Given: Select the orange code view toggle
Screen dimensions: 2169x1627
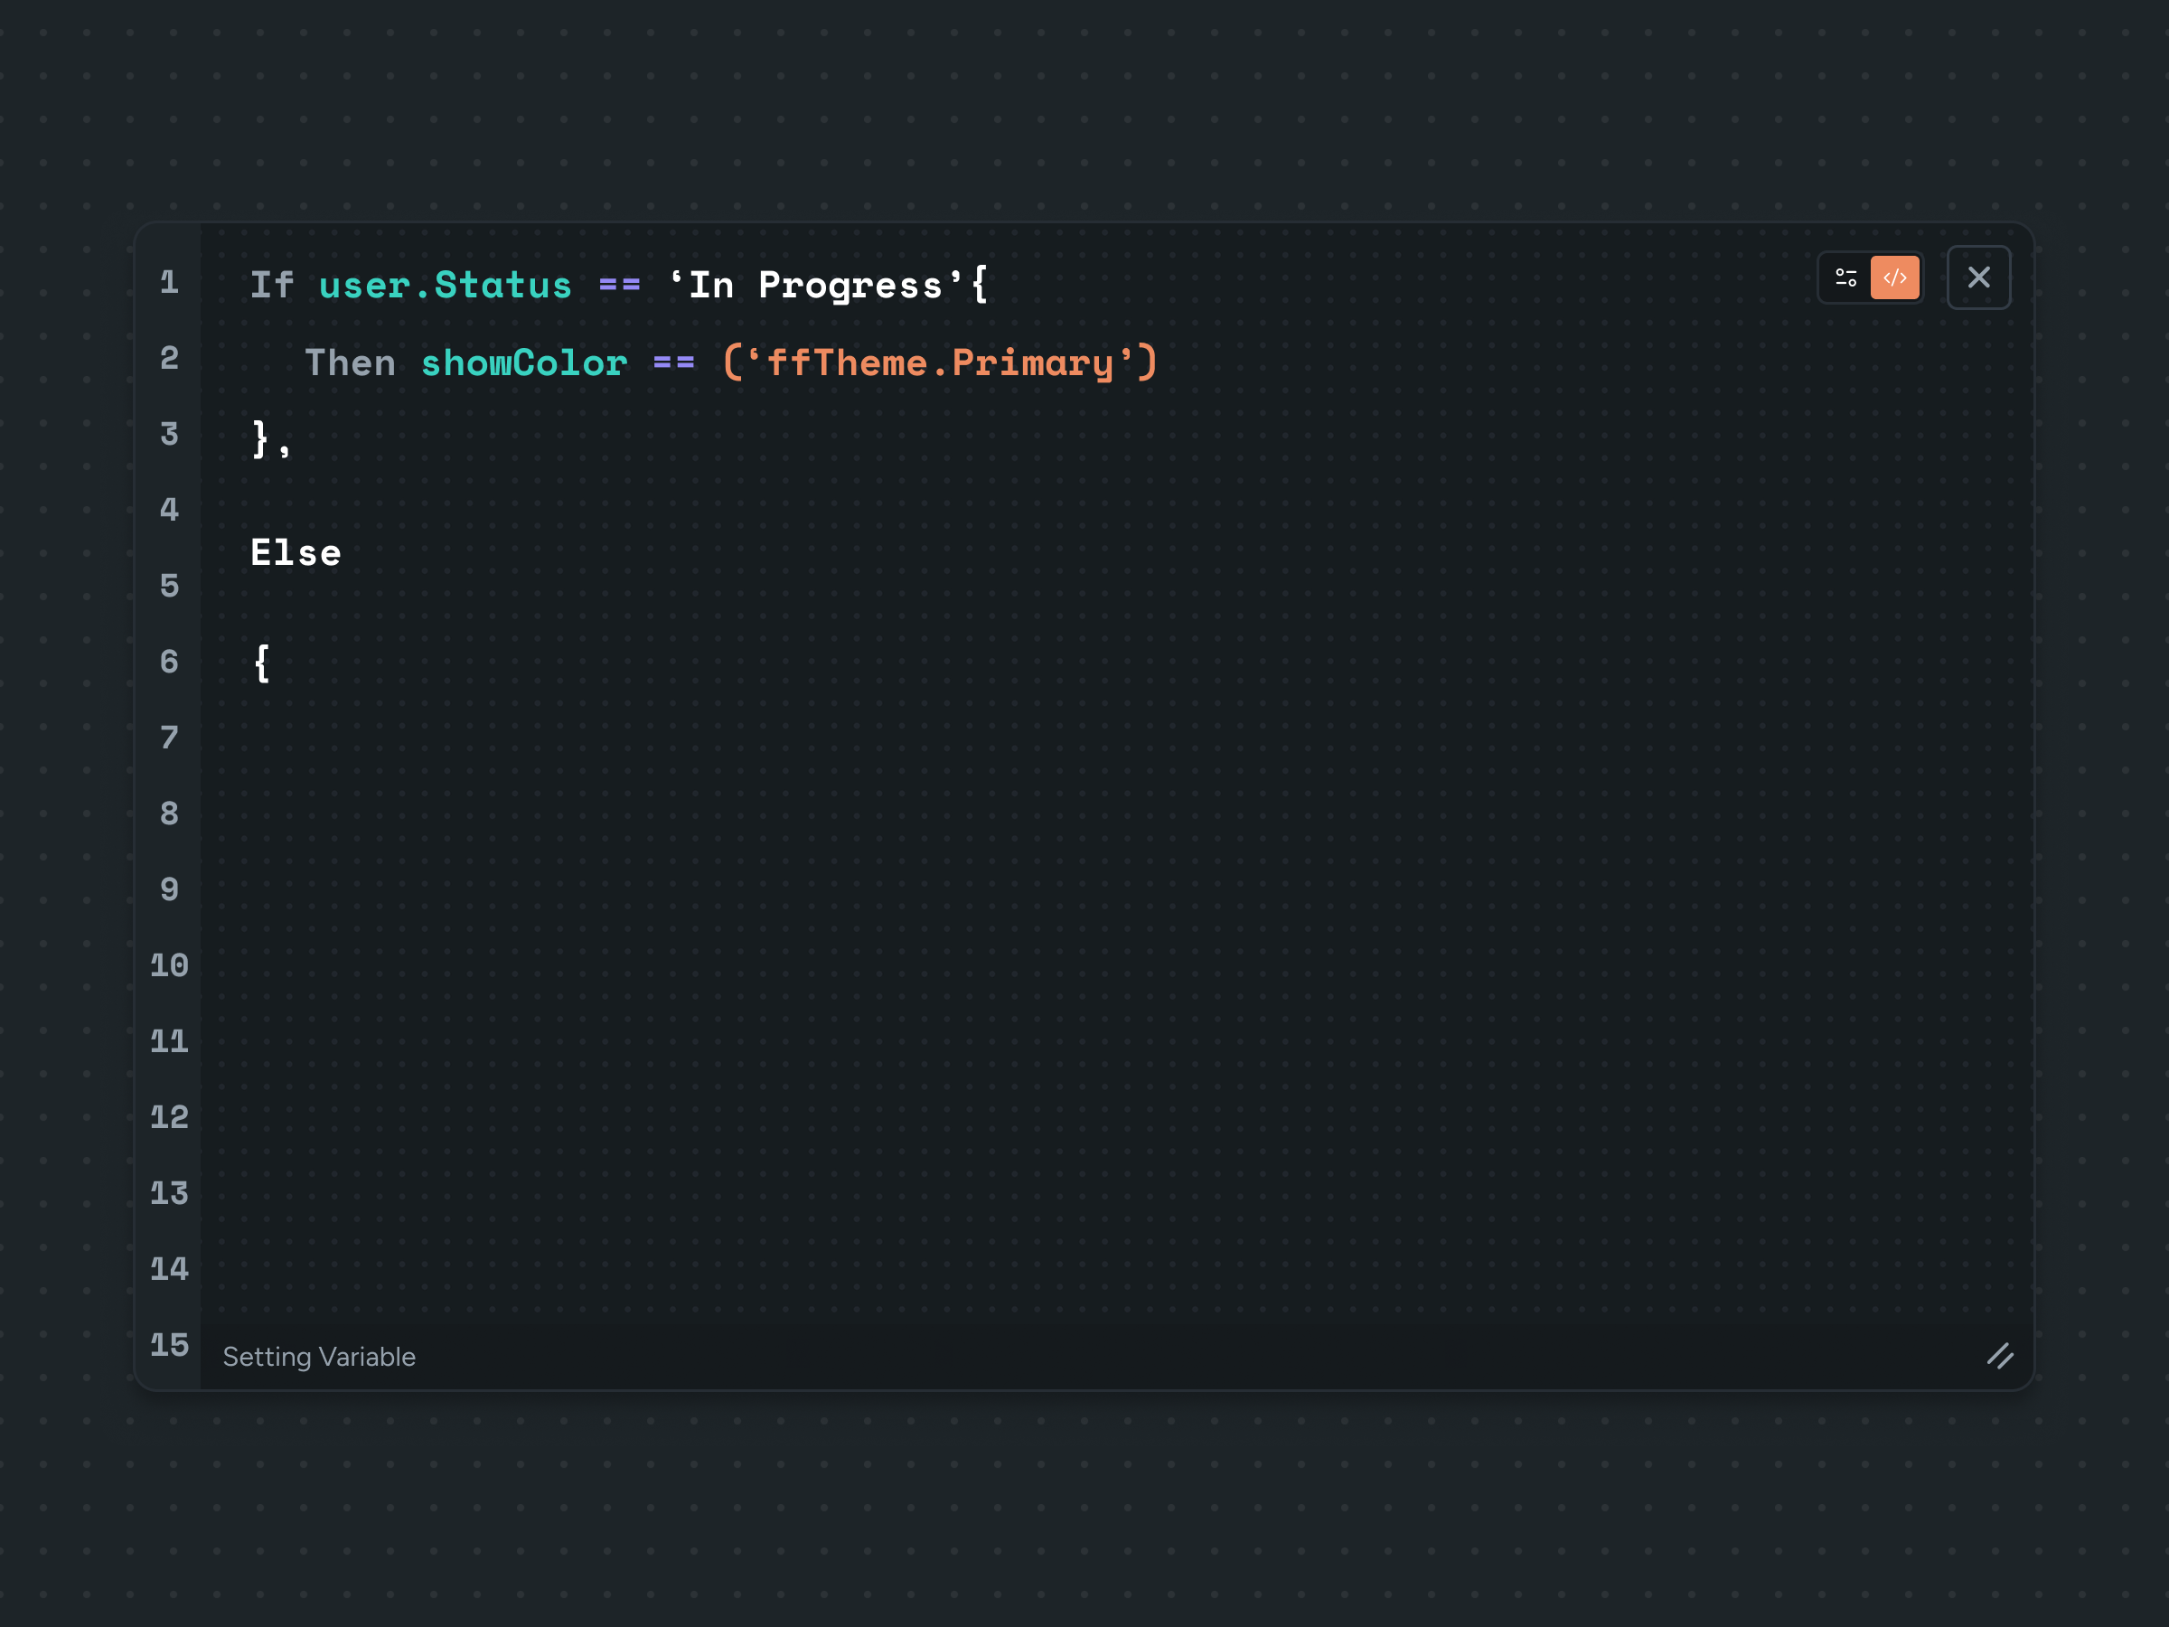Looking at the screenshot, I should point(1894,277).
